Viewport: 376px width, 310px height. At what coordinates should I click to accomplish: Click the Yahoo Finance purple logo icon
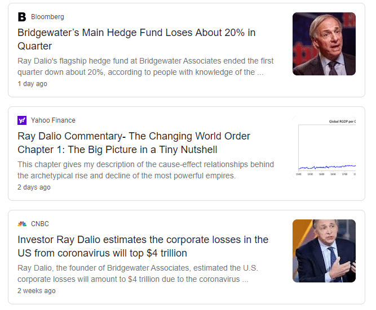[x=22, y=120]
